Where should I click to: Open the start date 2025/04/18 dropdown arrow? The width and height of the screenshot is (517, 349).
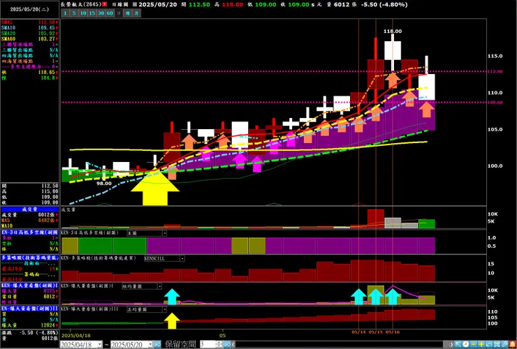pos(100,344)
